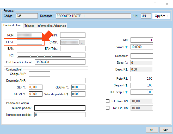Select the Código ANP field
The height and width of the screenshot is (134, 173).
pos(39,74)
